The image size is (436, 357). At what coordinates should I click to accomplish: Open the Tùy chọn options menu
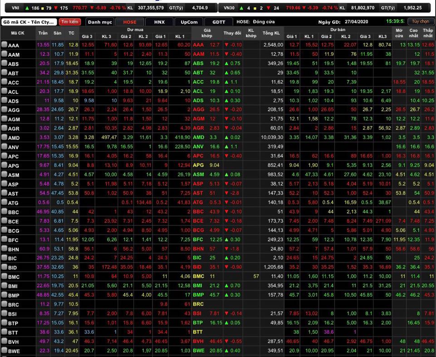point(420,21)
